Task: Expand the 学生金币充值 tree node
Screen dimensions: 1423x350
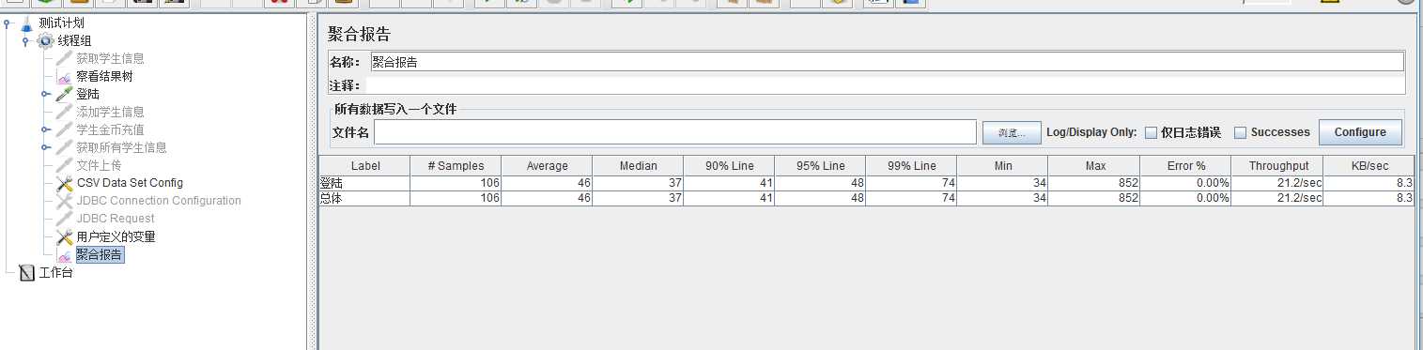Action: [x=45, y=129]
